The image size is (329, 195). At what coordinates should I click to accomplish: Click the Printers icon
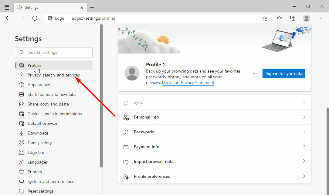point(22,172)
